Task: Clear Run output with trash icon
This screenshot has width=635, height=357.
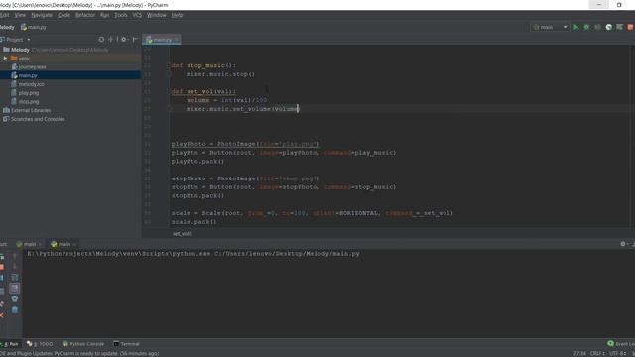Action: 15,309
